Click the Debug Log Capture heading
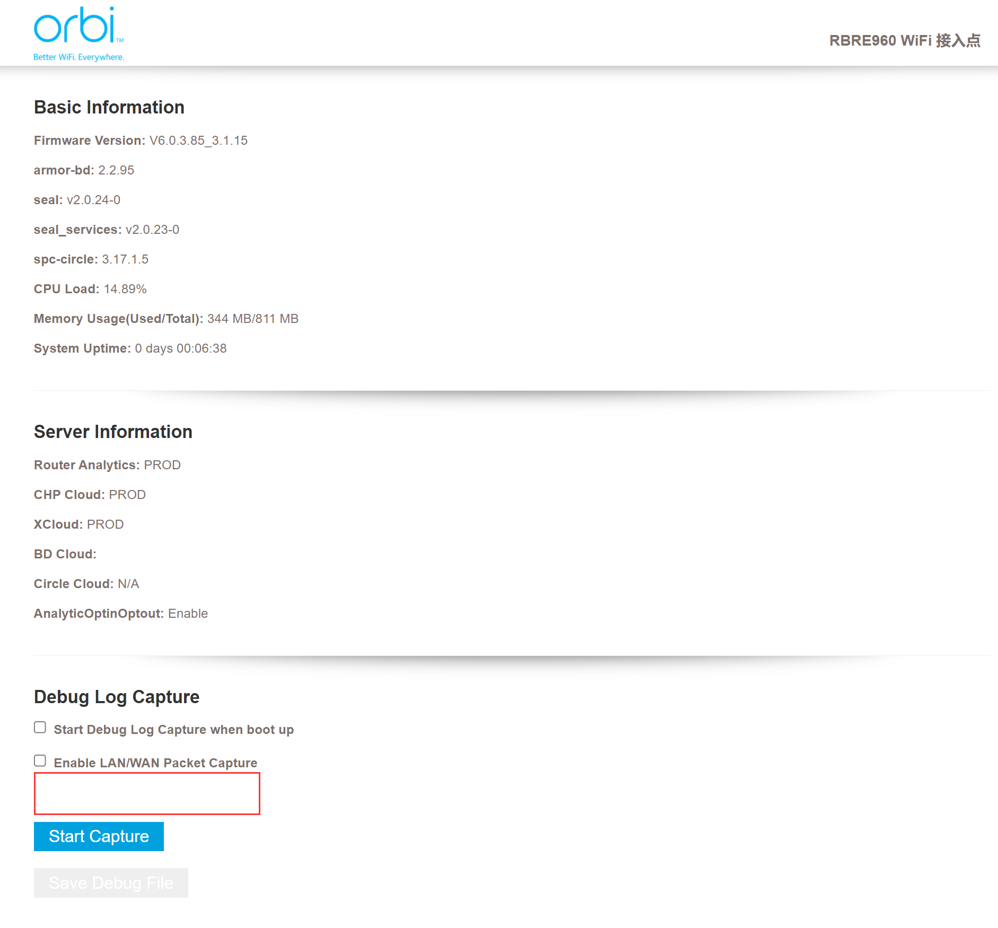Viewport: 998px width, 928px height. tap(117, 697)
